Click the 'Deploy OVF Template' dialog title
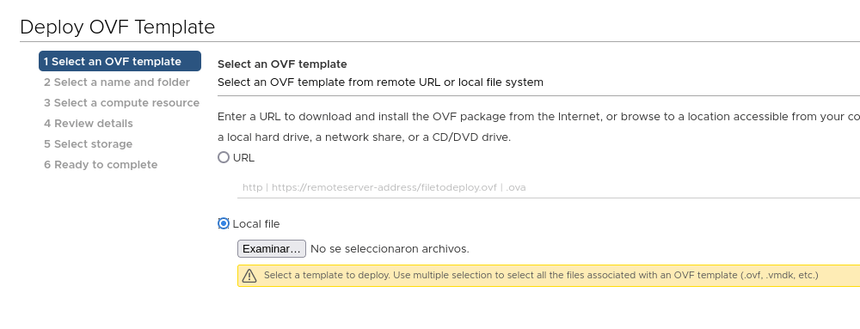Viewport: 860px width, 329px height. pyautogui.click(x=117, y=27)
